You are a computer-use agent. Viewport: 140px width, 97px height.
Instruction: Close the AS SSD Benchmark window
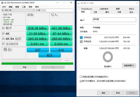pyautogui.click(x=71, y=3)
